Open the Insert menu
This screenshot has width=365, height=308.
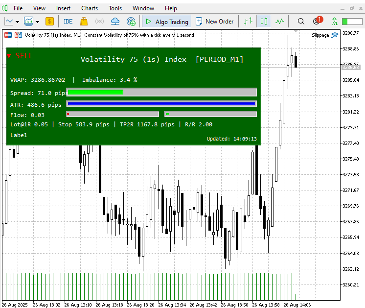pos(63,8)
